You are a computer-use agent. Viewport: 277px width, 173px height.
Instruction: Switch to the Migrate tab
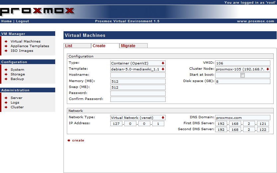tap(133, 46)
